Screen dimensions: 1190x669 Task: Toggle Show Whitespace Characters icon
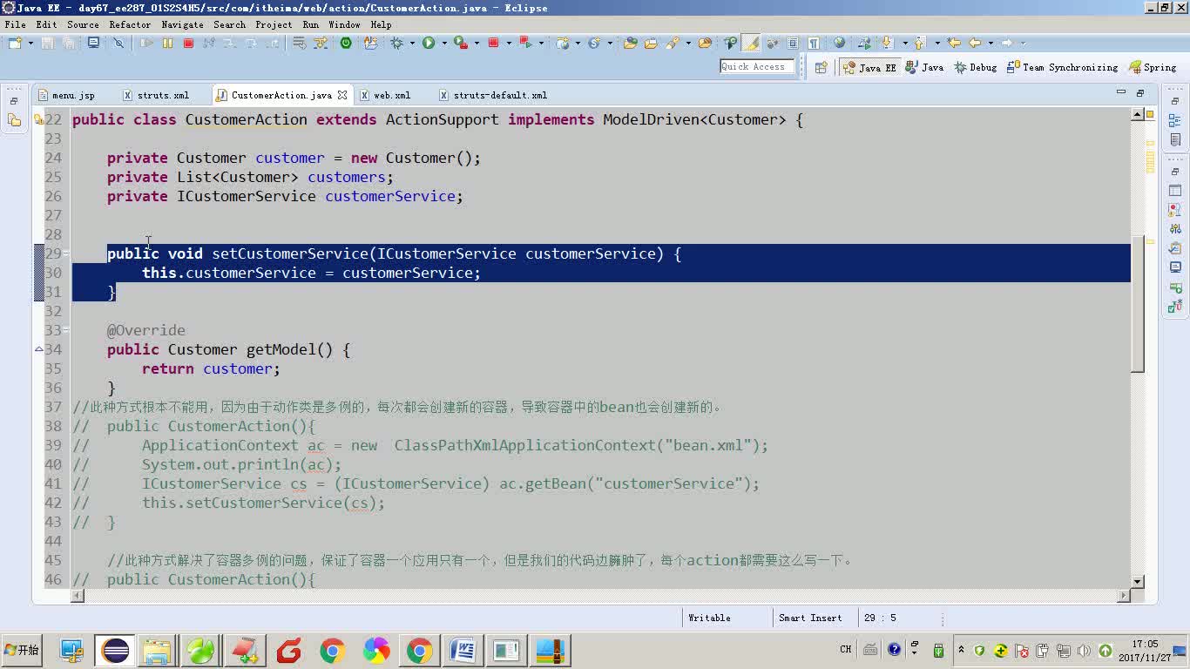pyautogui.click(x=814, y=43)
